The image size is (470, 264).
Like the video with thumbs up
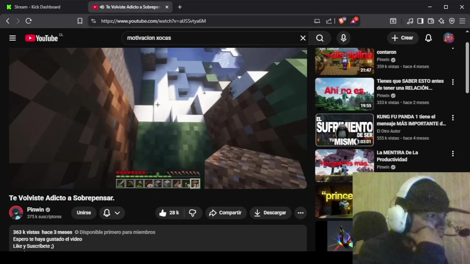[x=170, y=213]
